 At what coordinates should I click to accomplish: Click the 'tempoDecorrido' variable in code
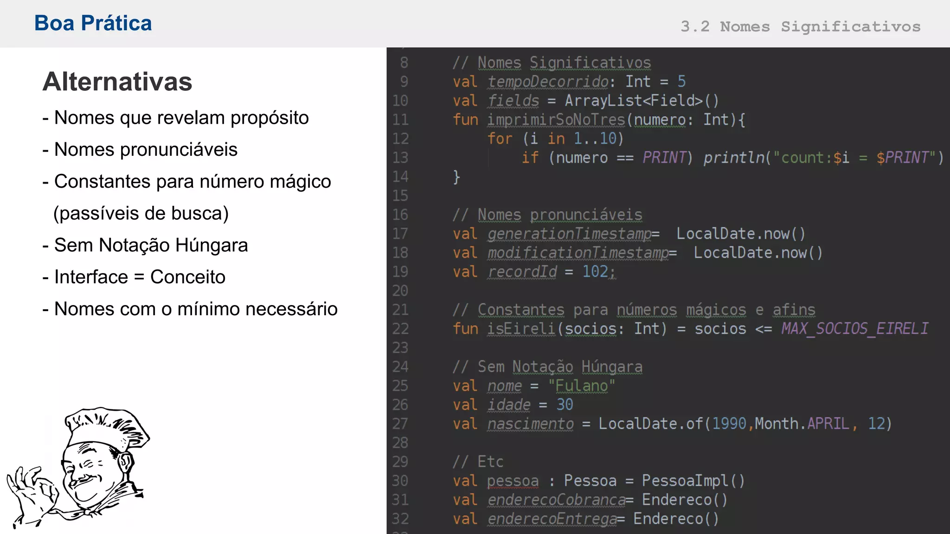tap(548, 82)
